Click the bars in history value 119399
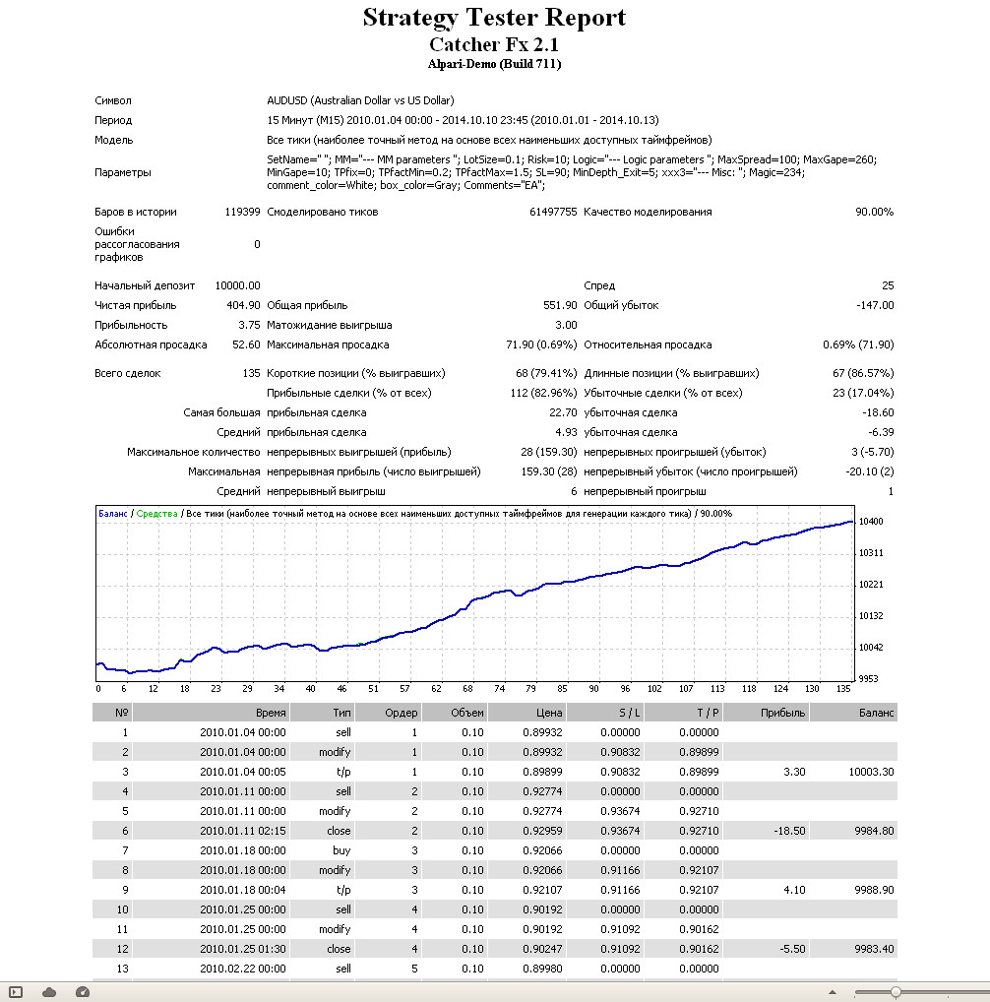This screenshot has width=990, height=1002. [242, 212]
